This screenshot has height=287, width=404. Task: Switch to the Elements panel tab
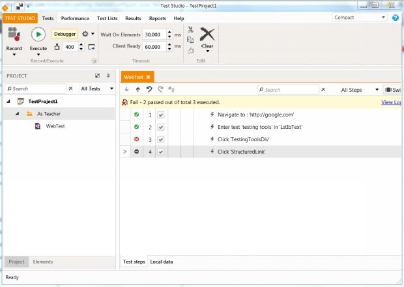point(43,262)
